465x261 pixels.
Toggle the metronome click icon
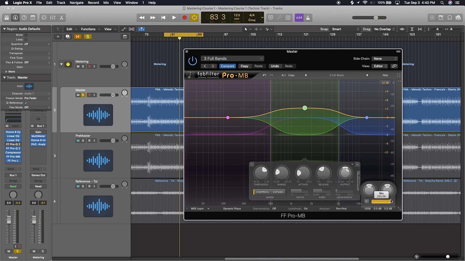308,18
